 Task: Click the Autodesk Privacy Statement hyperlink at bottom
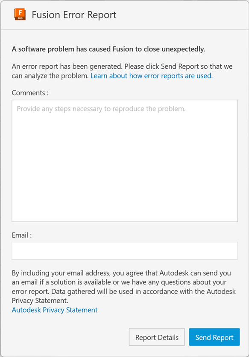click(x=54, y=310)
